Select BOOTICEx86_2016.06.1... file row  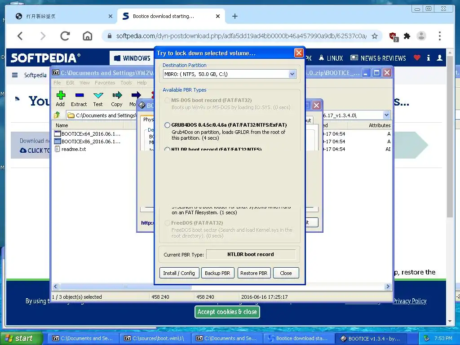pyautogui.click(x=88, y=142)
